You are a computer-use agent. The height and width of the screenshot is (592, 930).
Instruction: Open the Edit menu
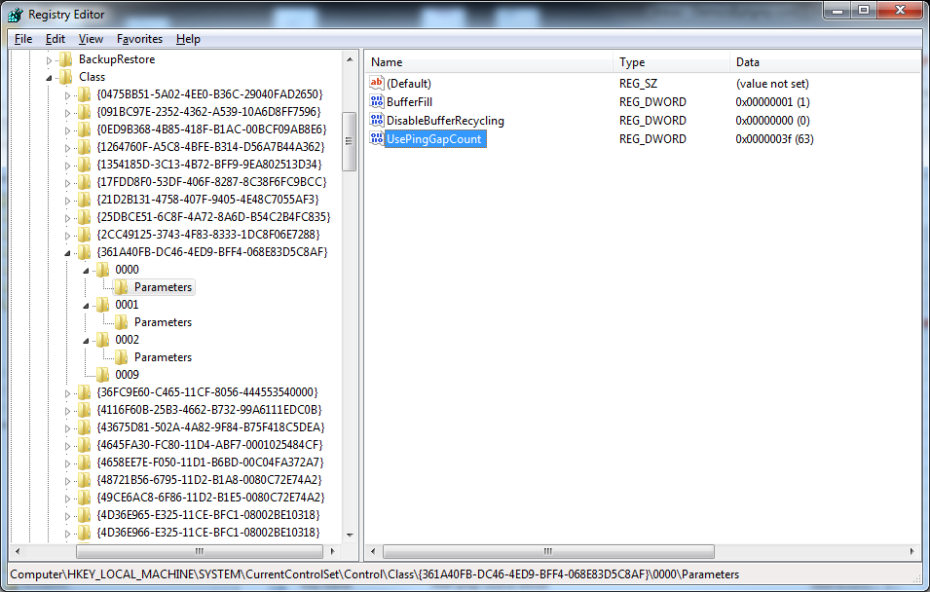coord(56,39)
